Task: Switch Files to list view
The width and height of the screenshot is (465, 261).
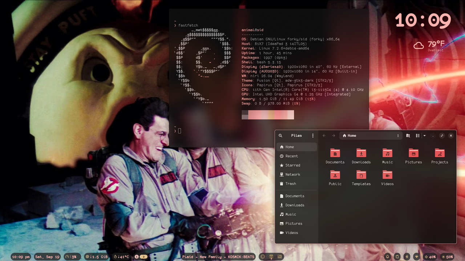Action: [418, 136]
